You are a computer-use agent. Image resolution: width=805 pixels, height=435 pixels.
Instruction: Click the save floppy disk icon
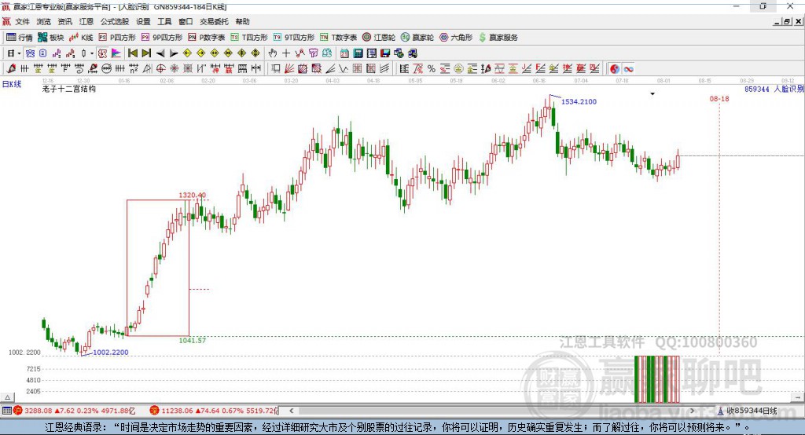385,53
